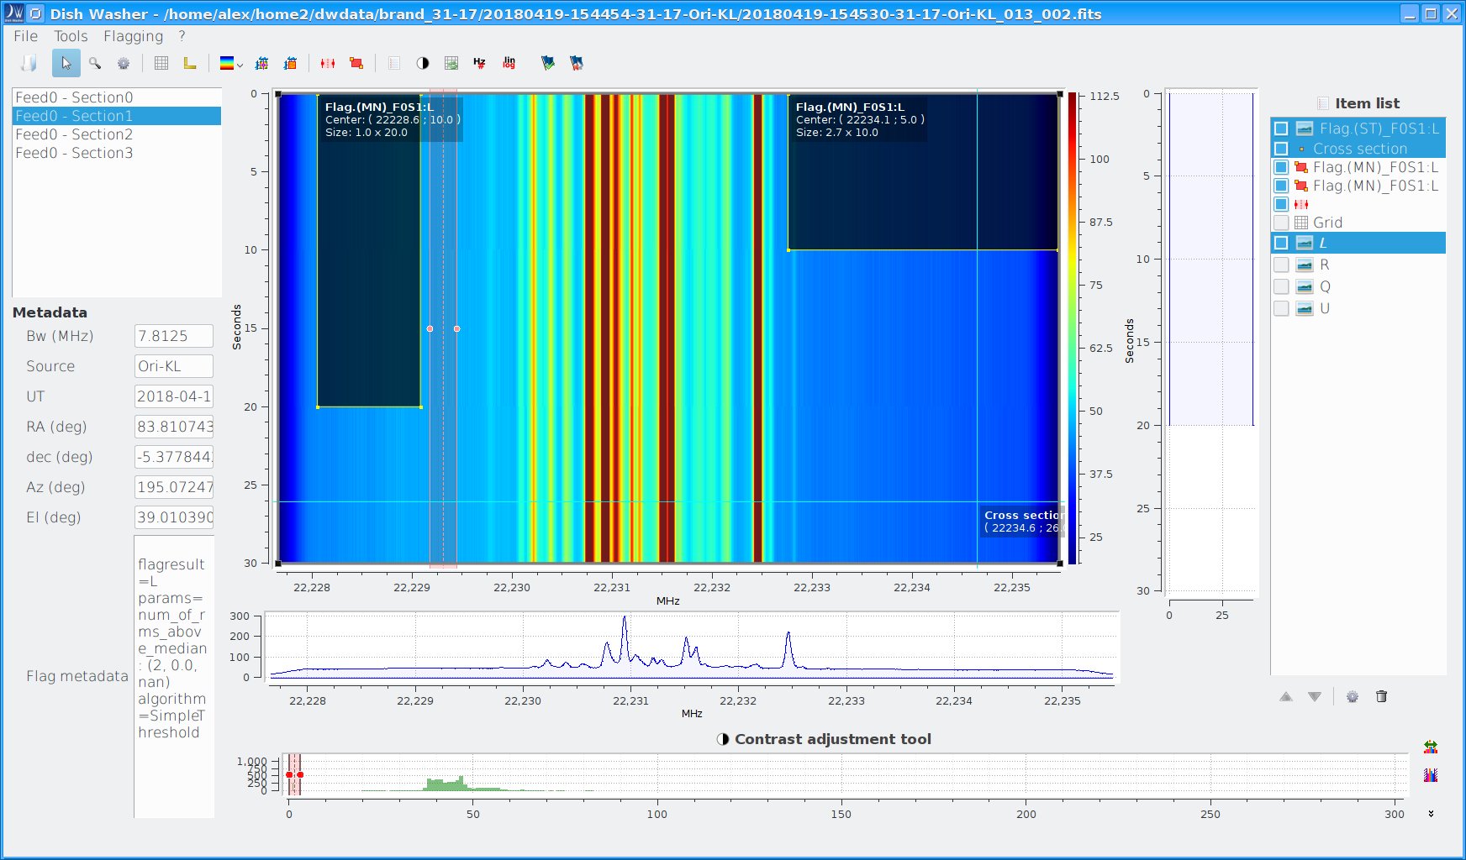The height and width of the screenshot is (860, 1466).
Task: Select the red rectangle flag tool
Action: [356, 63]
